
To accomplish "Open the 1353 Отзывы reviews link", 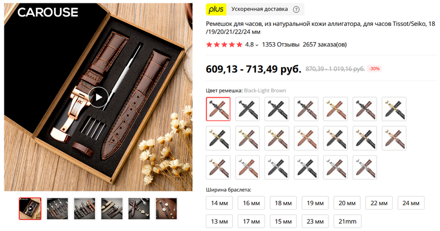I will pyautogui.click(x=280, y=44).
